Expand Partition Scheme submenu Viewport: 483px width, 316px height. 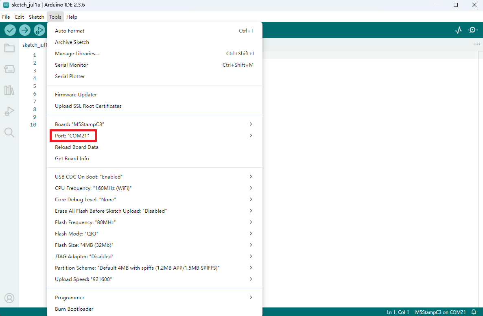pos(155,268)
